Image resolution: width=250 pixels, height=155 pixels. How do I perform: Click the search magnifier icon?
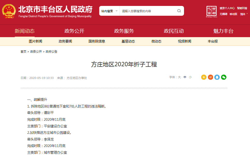(x=179, y=11)
